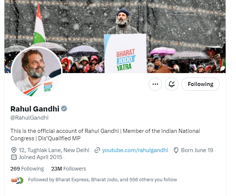
Task: Open the round Rahul Gandhi profile picture
Action: point(37,72)
